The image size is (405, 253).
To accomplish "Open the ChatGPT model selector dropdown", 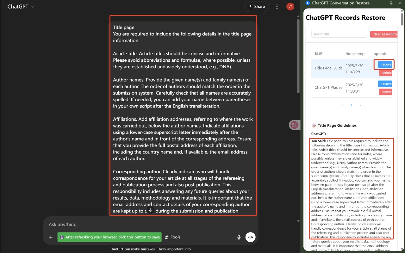I will point(20,6).
